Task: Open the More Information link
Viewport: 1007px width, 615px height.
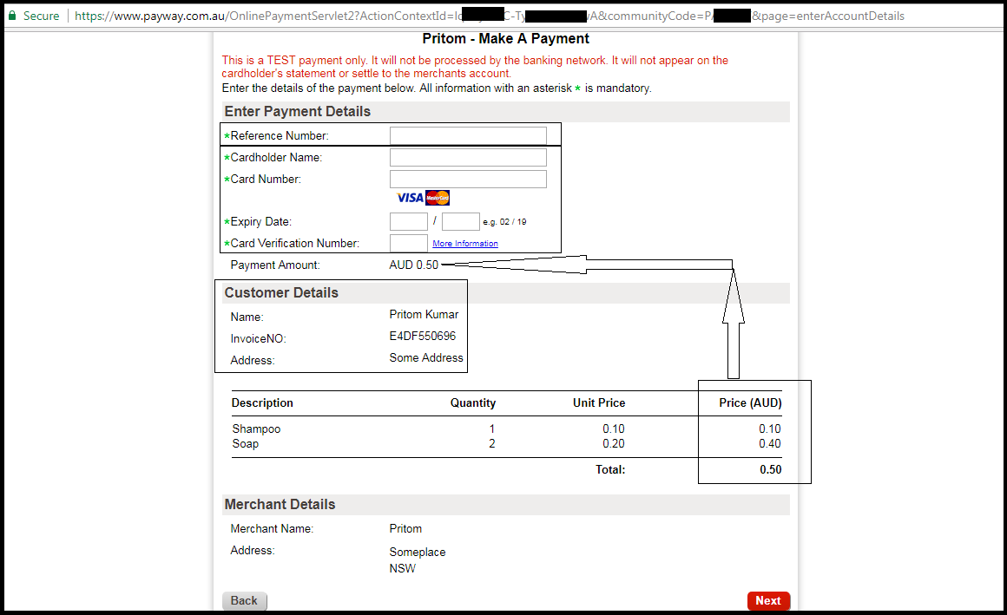Action: (x=465, y=243)
